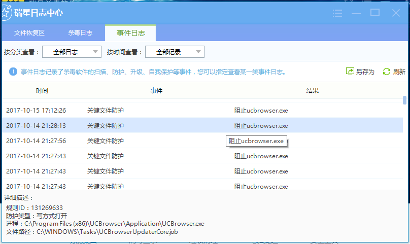The image size is (410, 244).
Task: Click the Rising star logo icon
Action: [x=6, y=13]
